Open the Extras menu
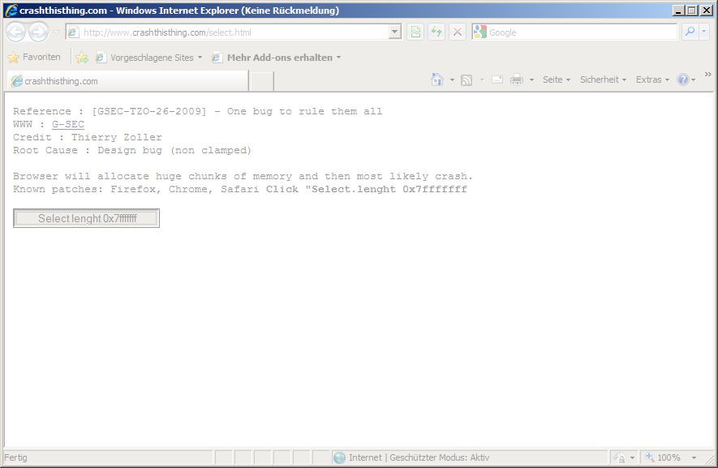The height and width of the screenshot is (468, 718). tap(652, 79)
